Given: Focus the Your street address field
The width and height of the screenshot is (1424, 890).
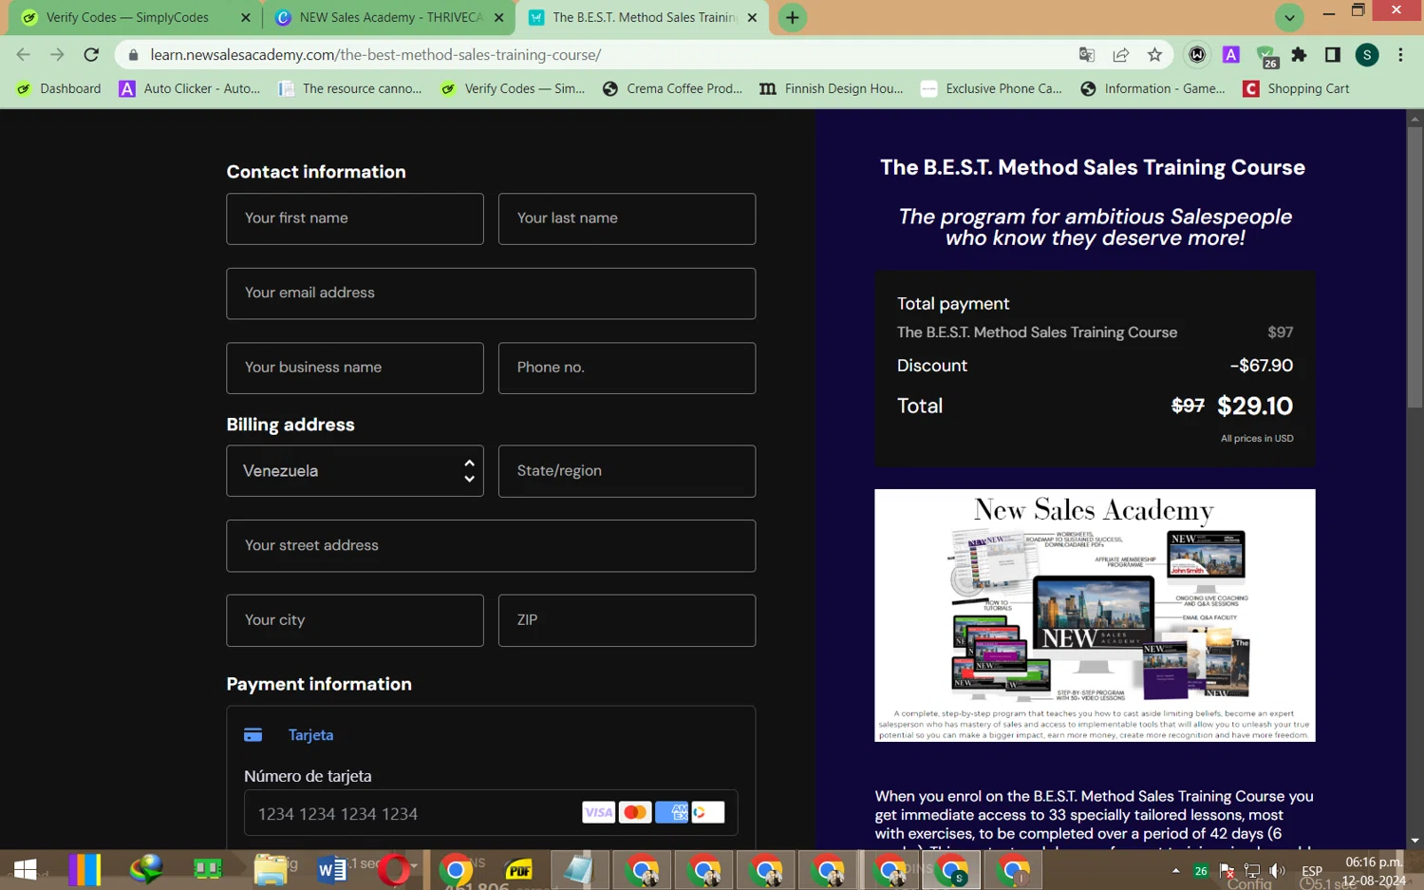Looking at the screenshot, I should click(x=491, y=545).
